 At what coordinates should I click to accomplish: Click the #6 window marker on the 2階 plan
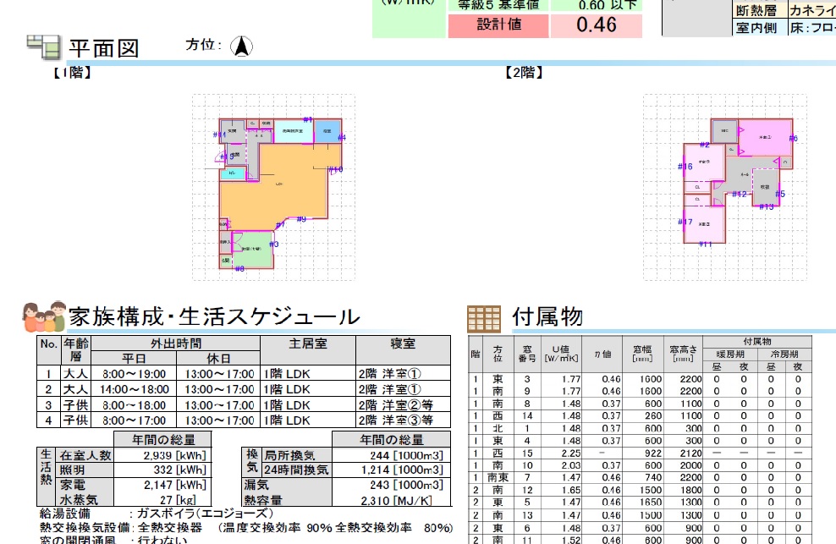point(794,138)
